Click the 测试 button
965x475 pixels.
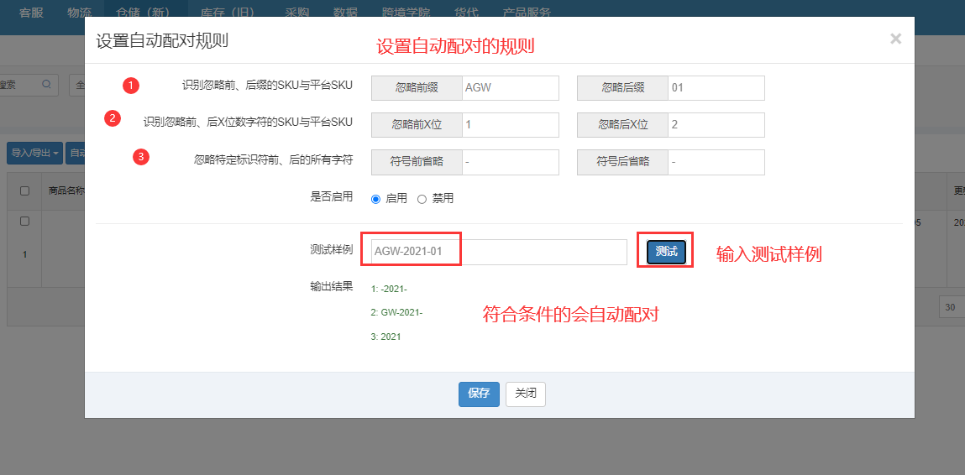[666, 251]
